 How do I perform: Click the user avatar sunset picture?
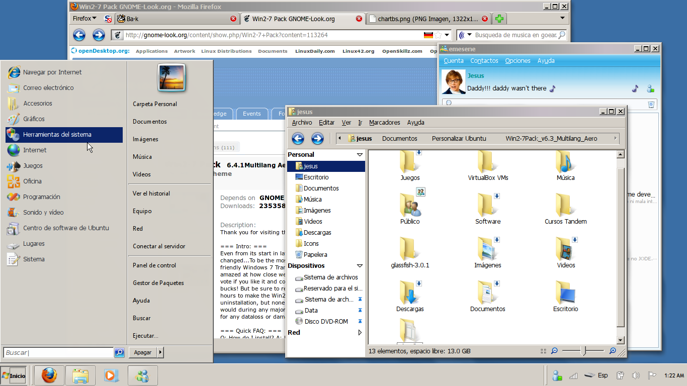(171, 77)
